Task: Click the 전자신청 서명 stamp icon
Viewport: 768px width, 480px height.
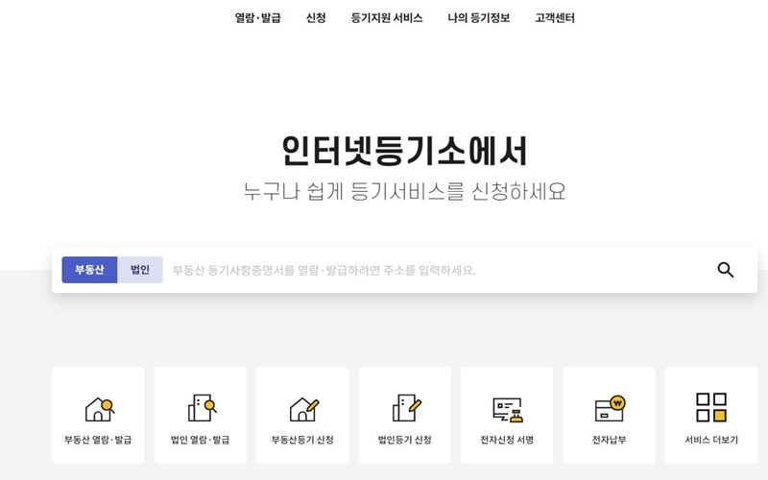Action: point(508,410)
